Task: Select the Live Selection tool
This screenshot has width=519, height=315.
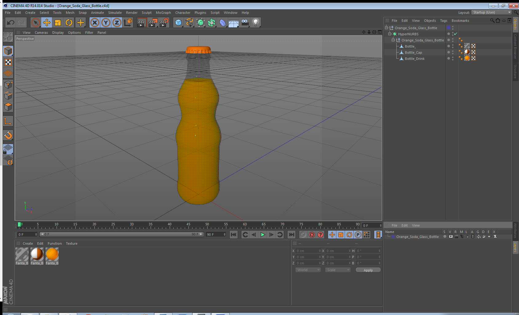Action: 36,22
